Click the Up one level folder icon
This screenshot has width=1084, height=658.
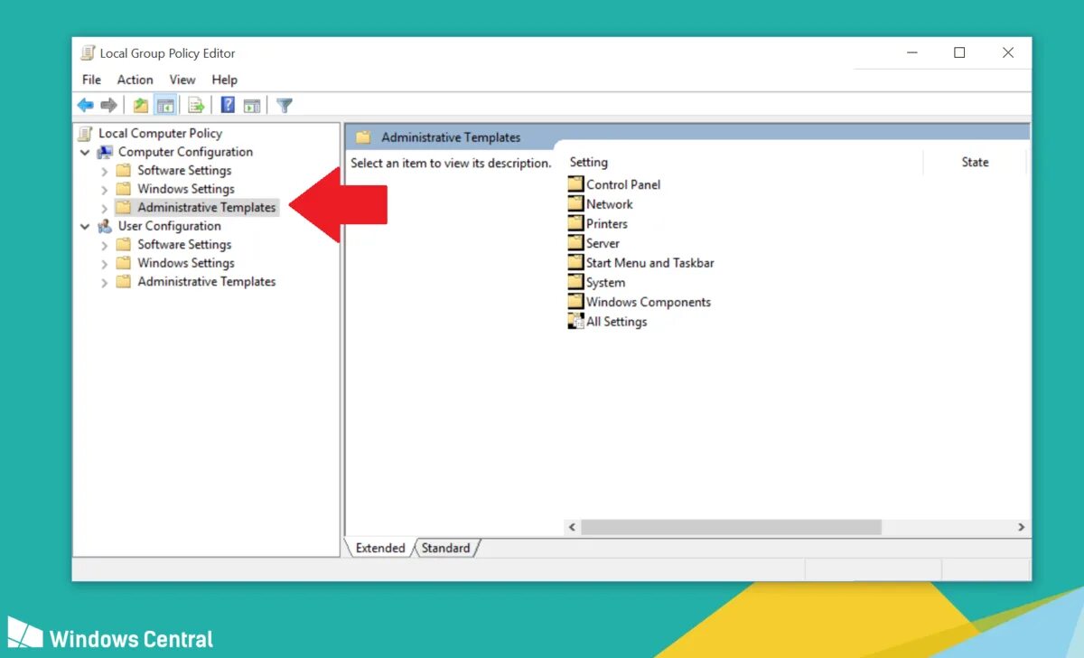139,104
